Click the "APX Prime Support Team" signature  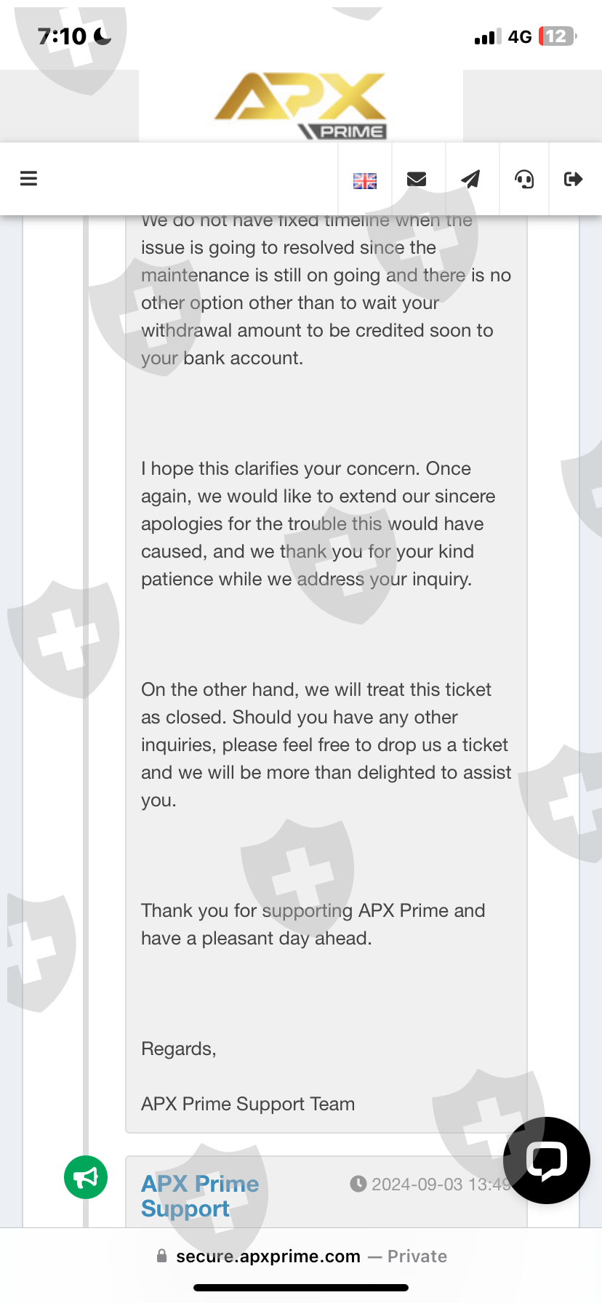248,1104
